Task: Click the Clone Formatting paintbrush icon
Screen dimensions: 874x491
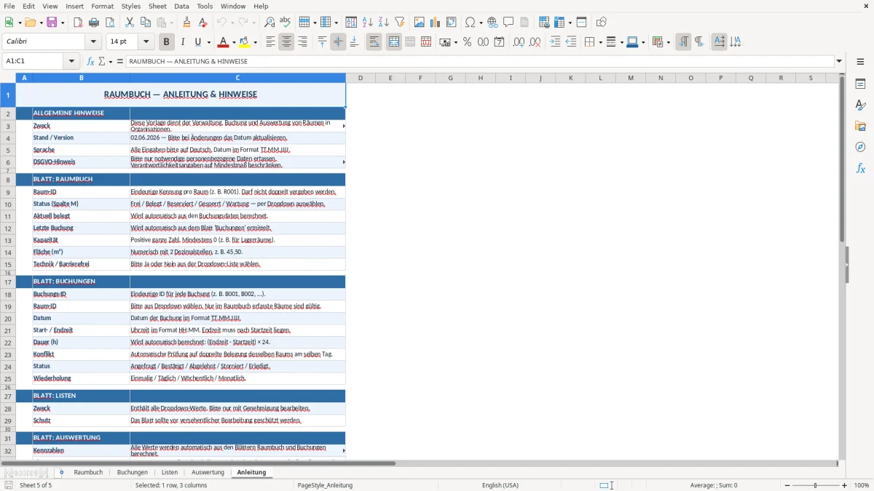Action: (x=187, y=23)
